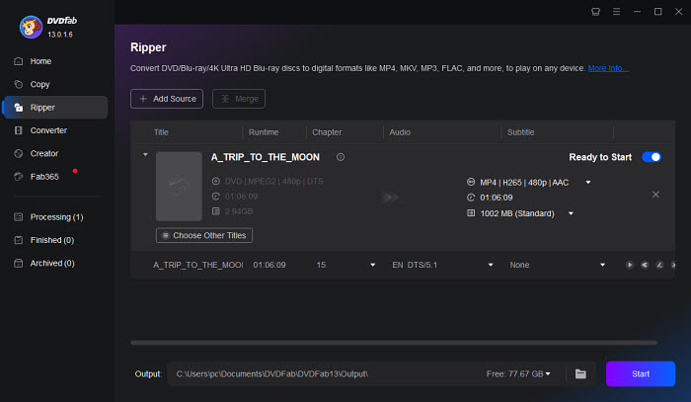The image size is (691, 402).
Task: Click the Processing list icon in sidebar
Action: point(18,217)
